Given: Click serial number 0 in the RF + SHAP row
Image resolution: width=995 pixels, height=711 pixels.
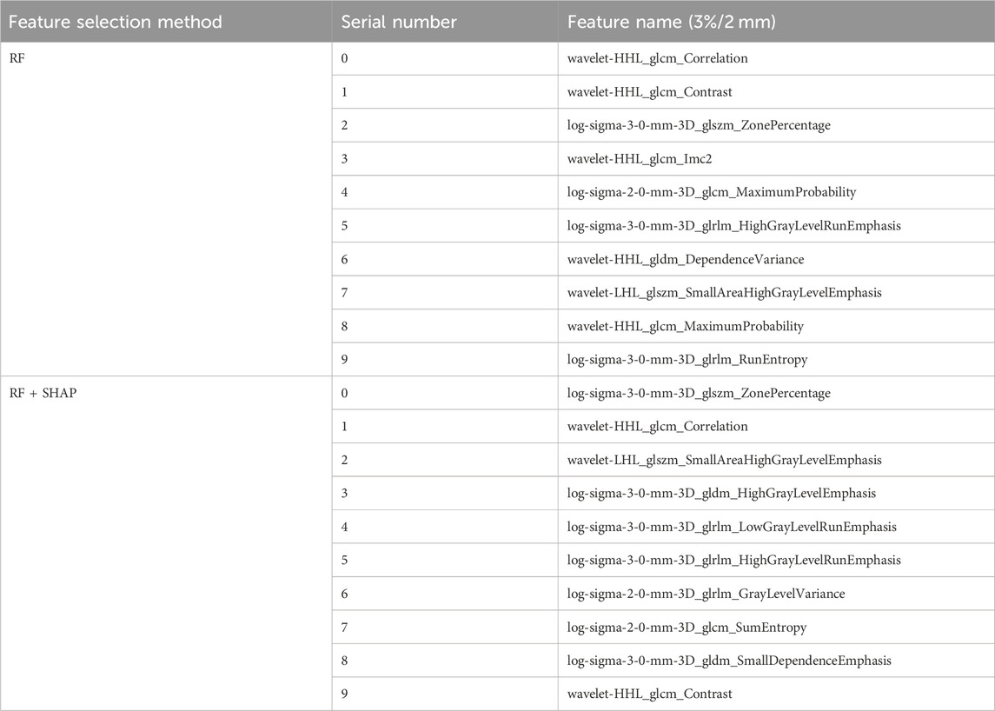Looking at the screenshot, I should pos(345,393).
